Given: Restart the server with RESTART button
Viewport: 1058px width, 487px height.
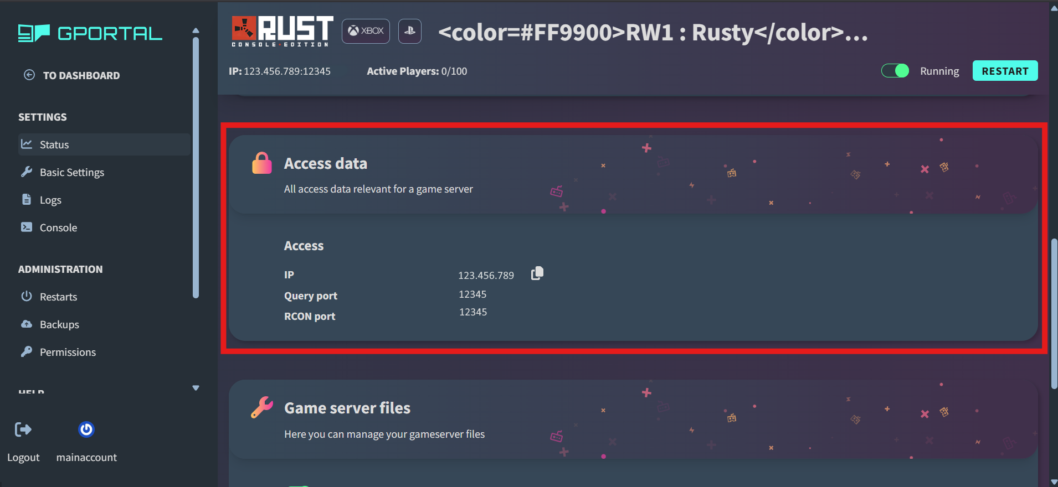Looking at the screenshot, I should (x=1005, y=71).
